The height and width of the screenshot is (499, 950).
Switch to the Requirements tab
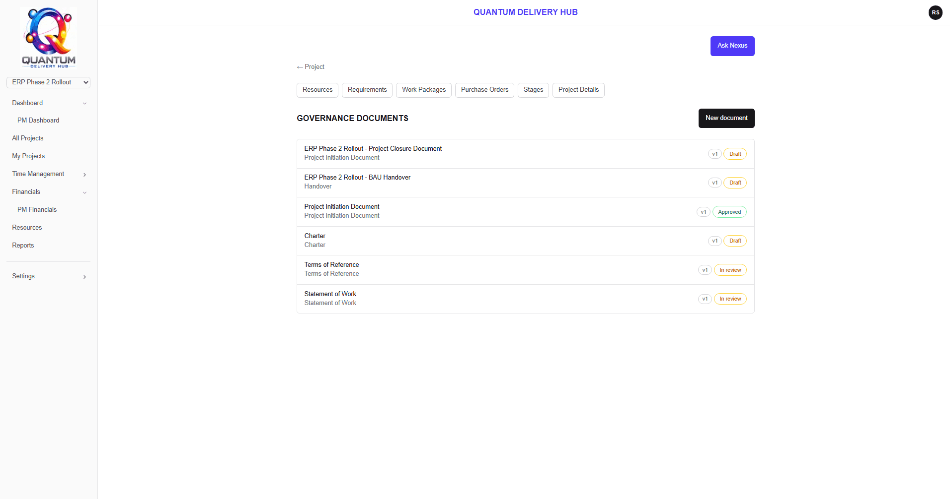[x=367, y=90]
